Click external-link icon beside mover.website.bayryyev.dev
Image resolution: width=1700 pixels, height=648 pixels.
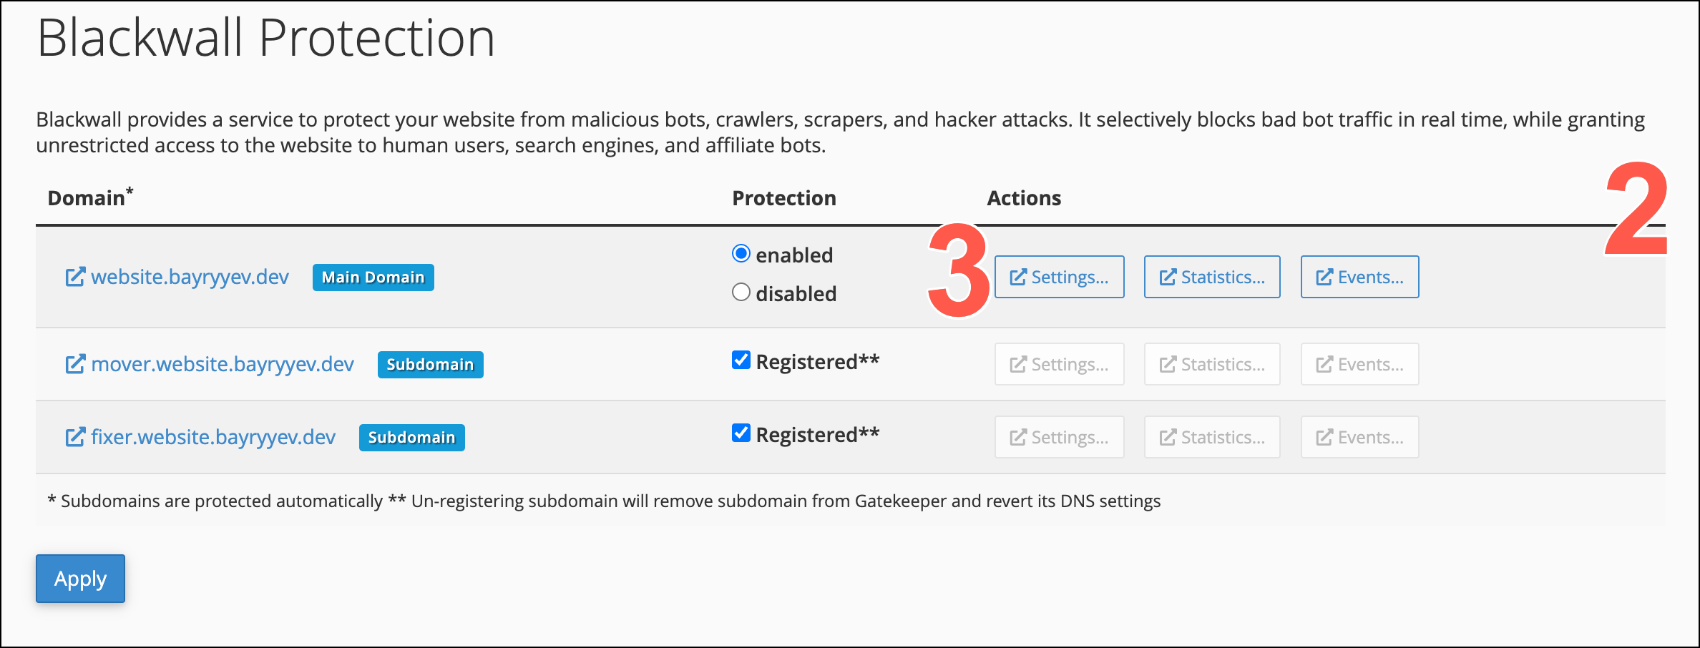tap(75, 365)
